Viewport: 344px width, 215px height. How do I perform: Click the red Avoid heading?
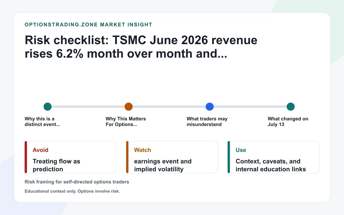click(40, 150)
